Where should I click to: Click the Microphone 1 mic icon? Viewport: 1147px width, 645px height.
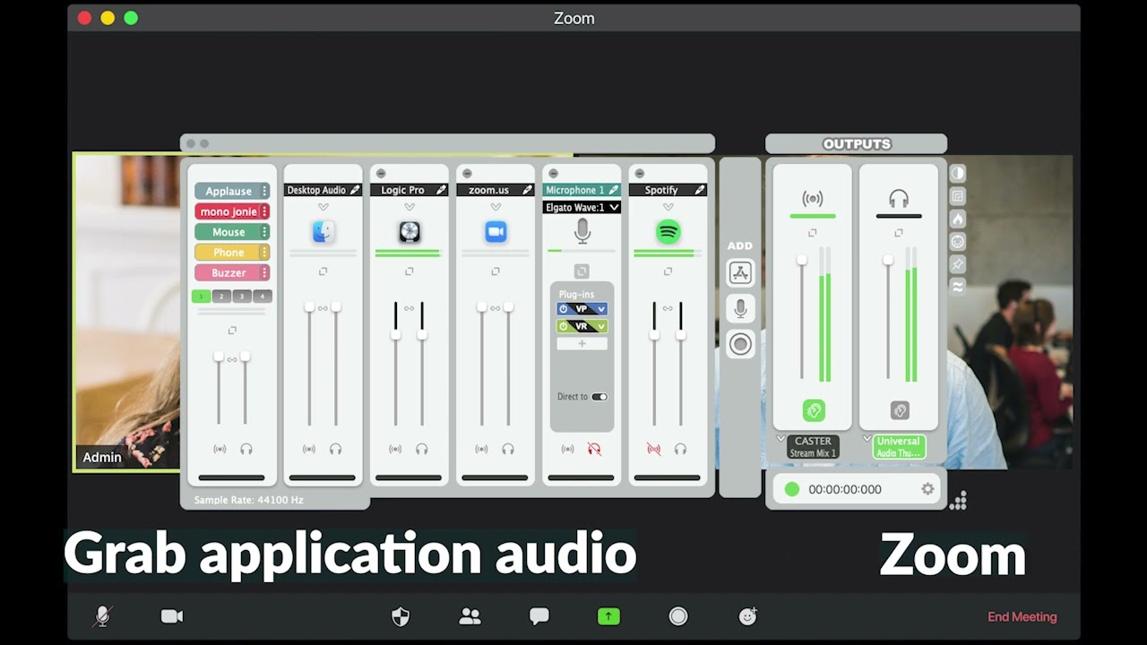[x=582, y=231]
